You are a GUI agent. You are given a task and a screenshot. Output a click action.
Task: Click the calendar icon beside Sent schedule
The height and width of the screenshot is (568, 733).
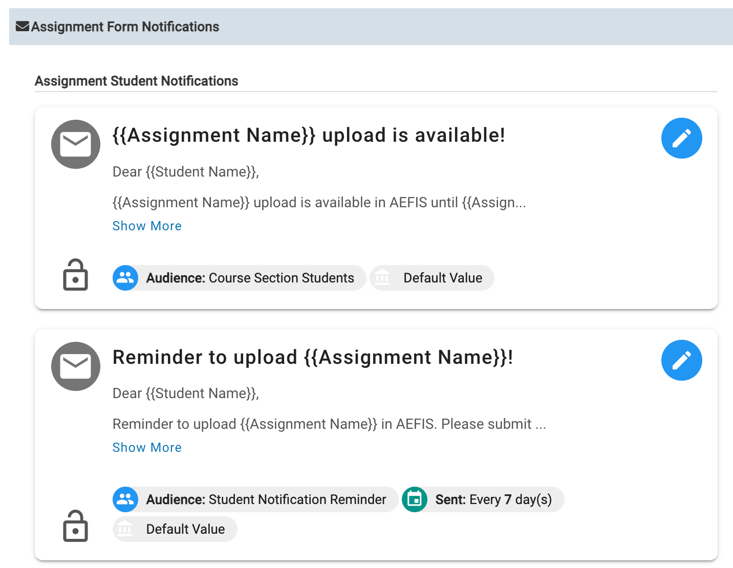click(415, 499)
